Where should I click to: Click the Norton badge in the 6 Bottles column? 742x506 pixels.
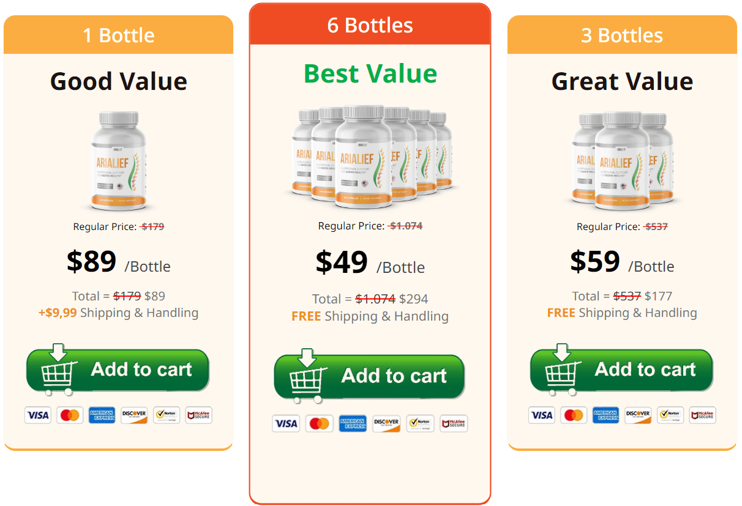coord(420,423)
